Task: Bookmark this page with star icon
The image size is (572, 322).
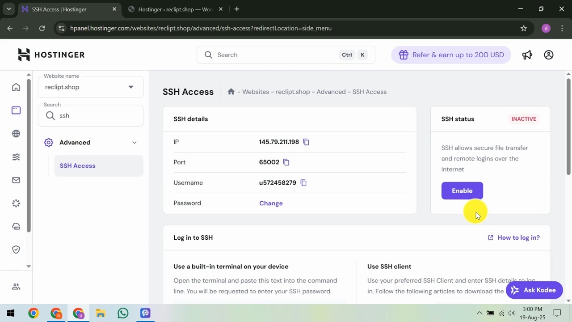Action: (x=524, y=28)
